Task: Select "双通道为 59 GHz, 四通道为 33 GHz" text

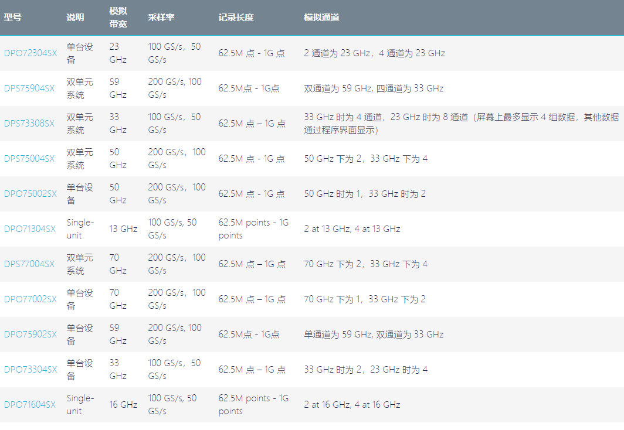Action: (x=374, y=88)
